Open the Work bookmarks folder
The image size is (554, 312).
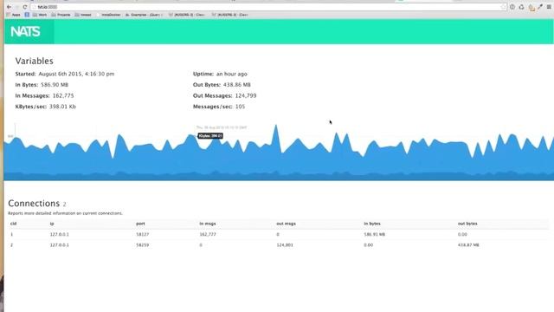click(40, 15)
